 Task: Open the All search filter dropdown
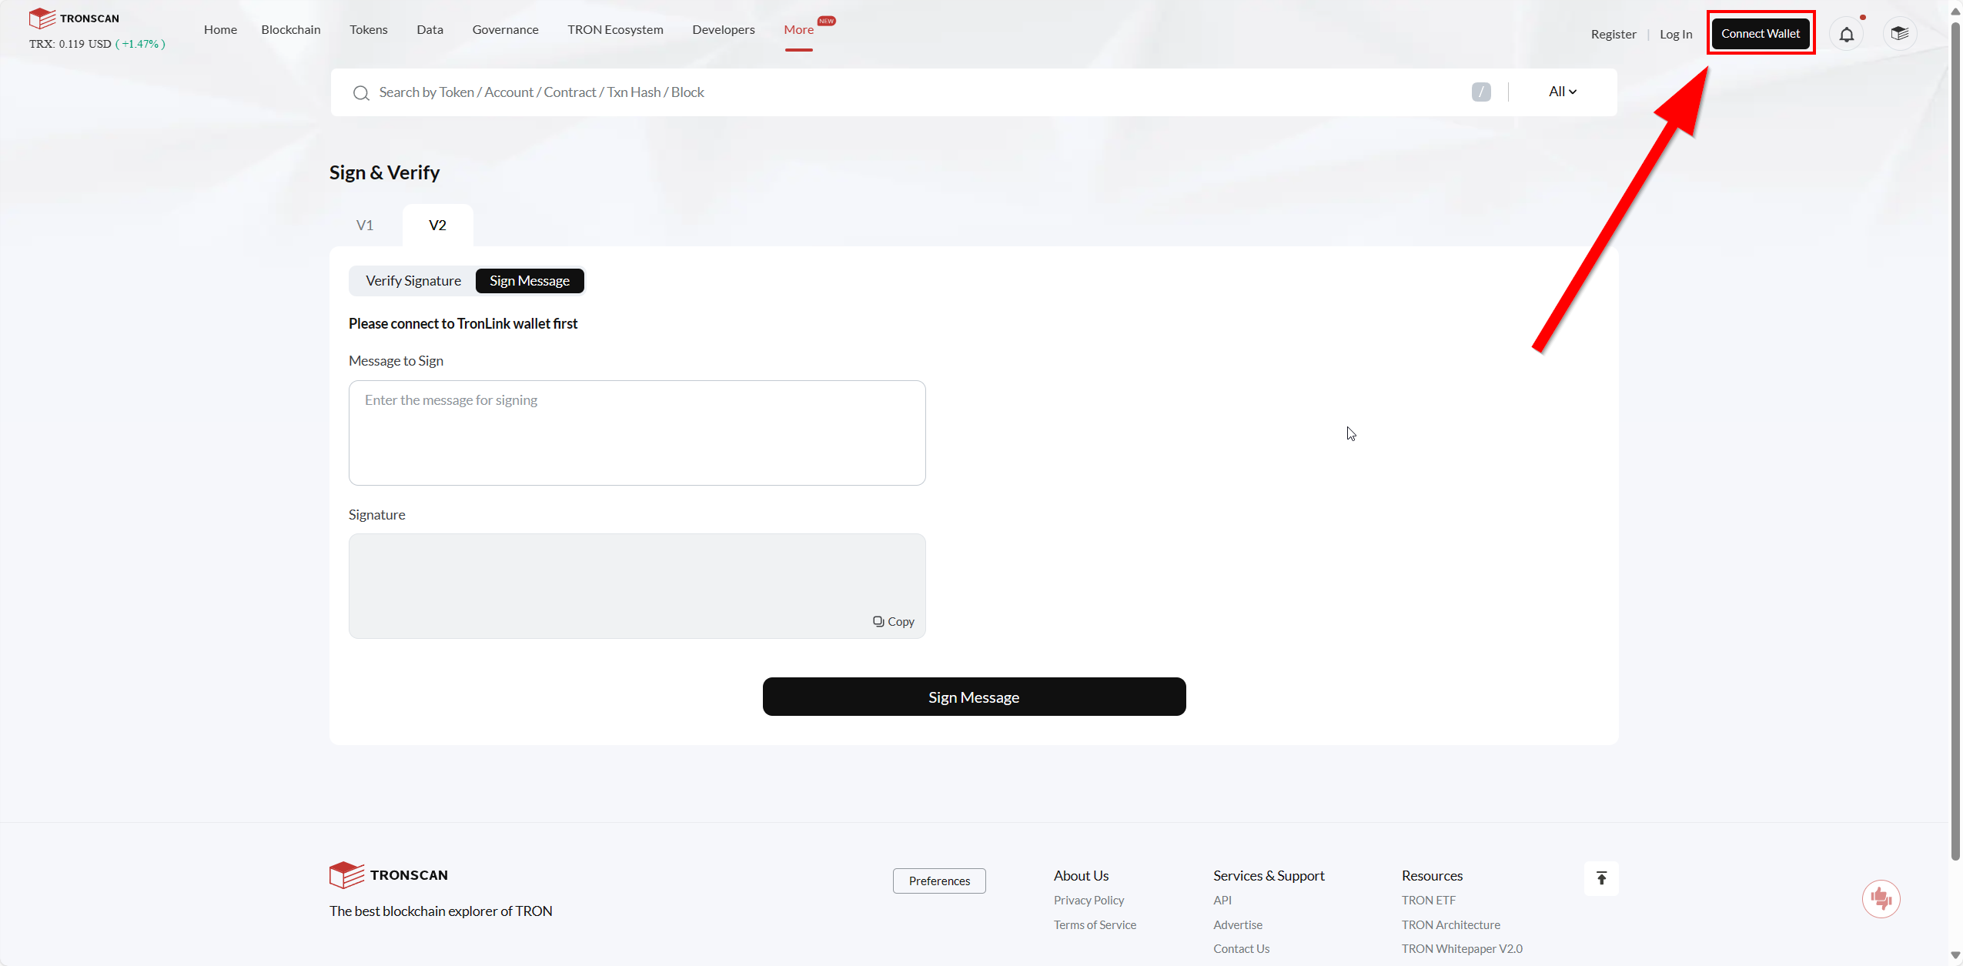click(x=1562, y=92)
